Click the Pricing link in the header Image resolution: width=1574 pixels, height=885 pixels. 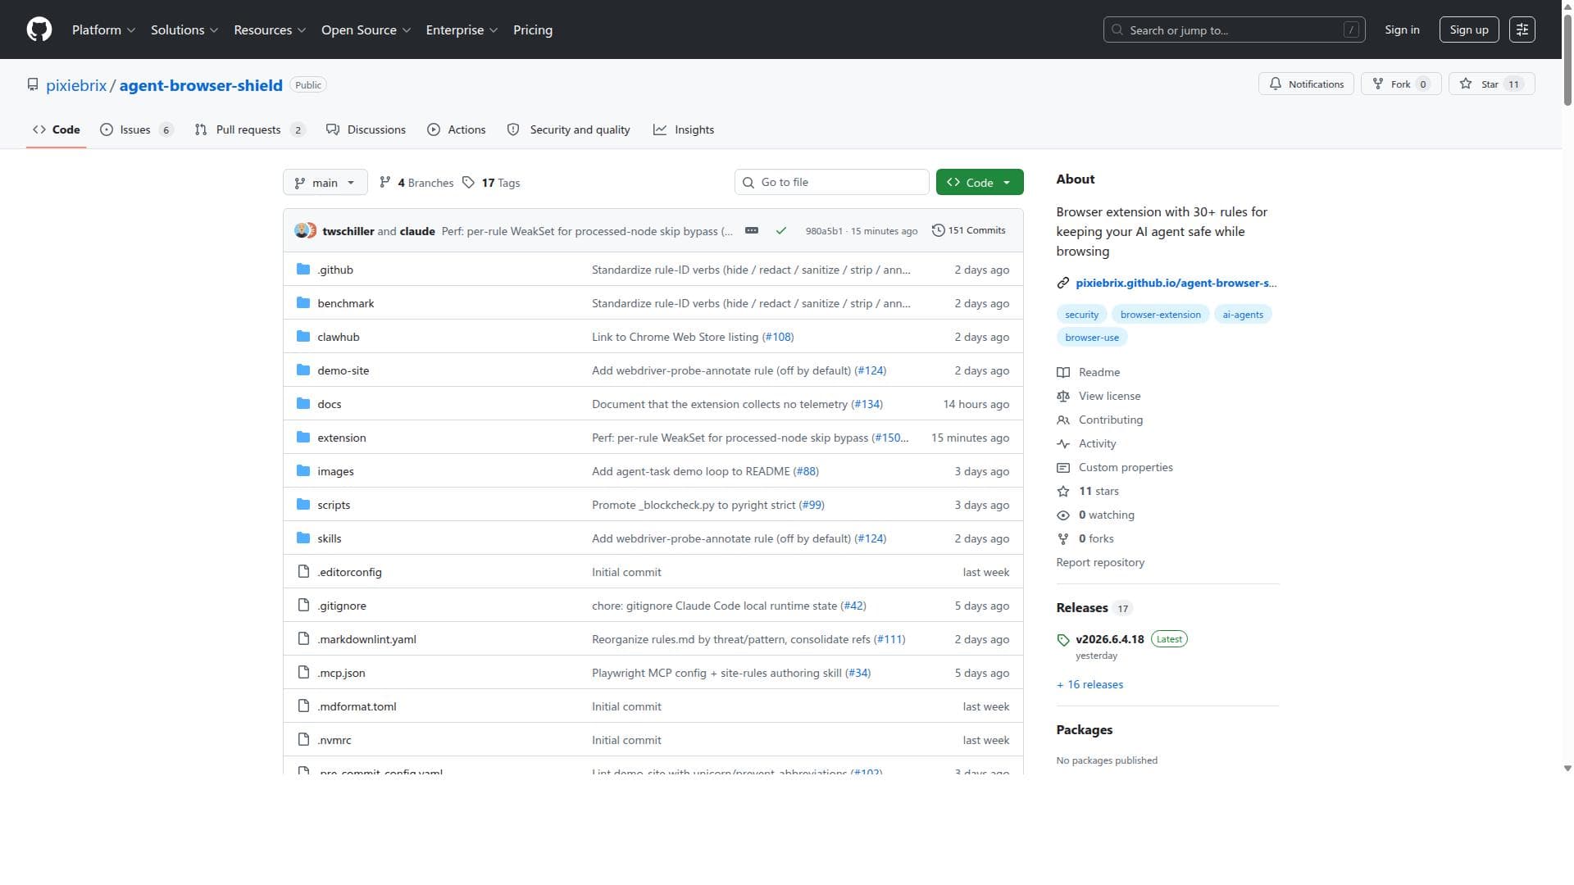(x=533, y=29)
